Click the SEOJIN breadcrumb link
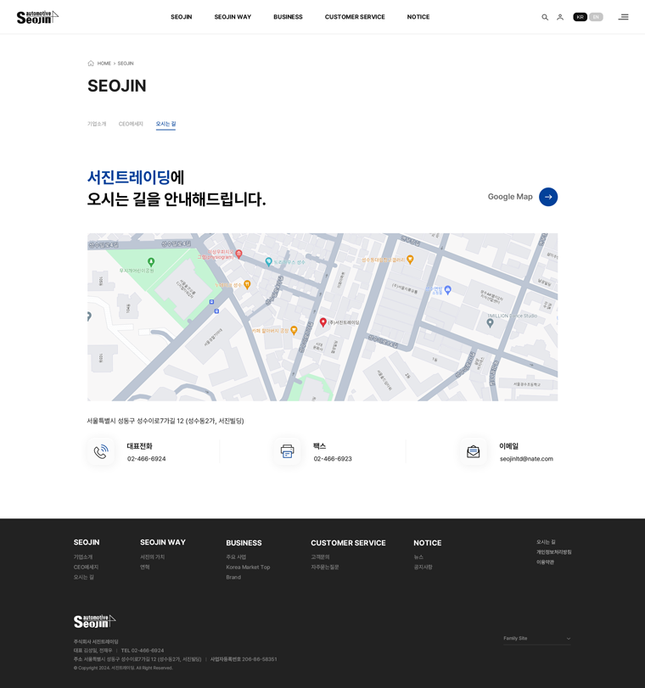 pyautogui.click(x=126, y=63)
